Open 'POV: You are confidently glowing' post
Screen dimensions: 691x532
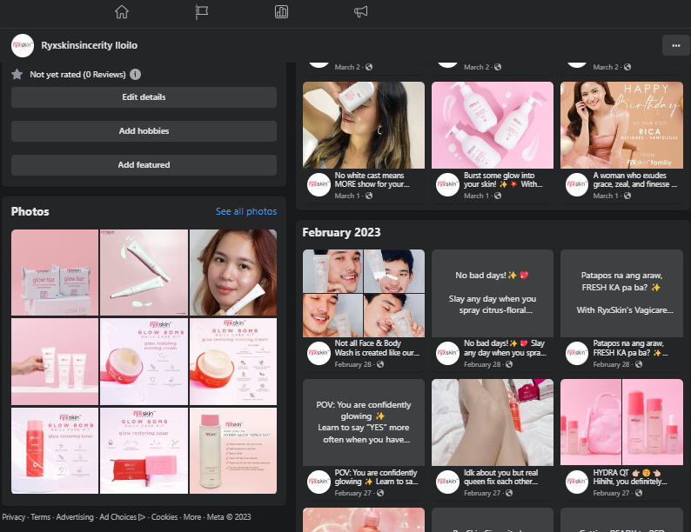[364, 422]
